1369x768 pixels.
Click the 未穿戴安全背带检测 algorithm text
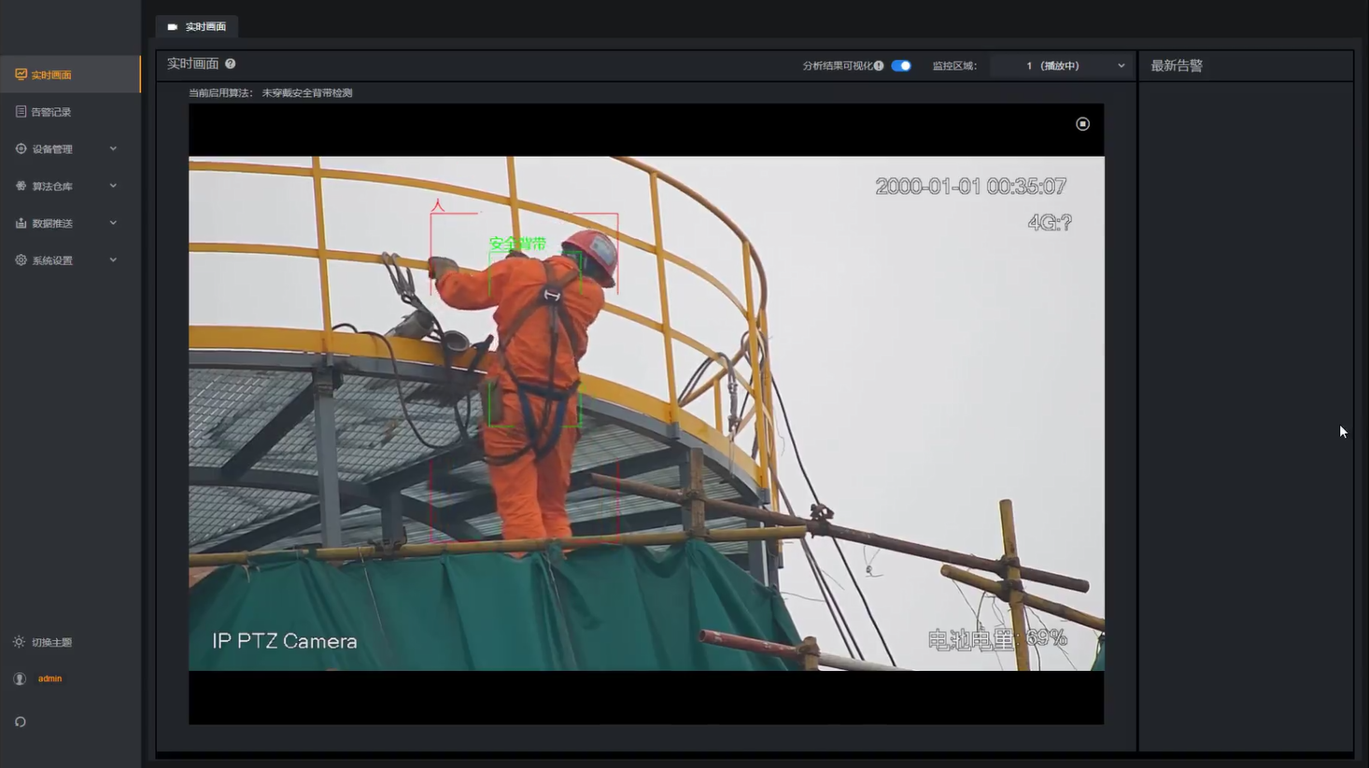[x=307, y=93]
